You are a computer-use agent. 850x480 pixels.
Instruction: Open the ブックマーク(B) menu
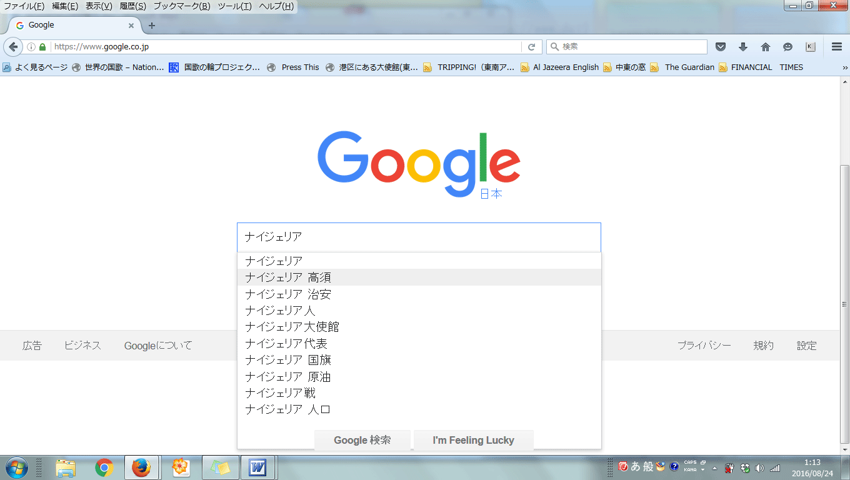point(182,6)
